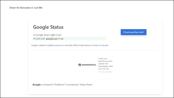Click Share them! comments prompt text
The height and width of the screenshot is (98, 174).
[x=86, y=85]
